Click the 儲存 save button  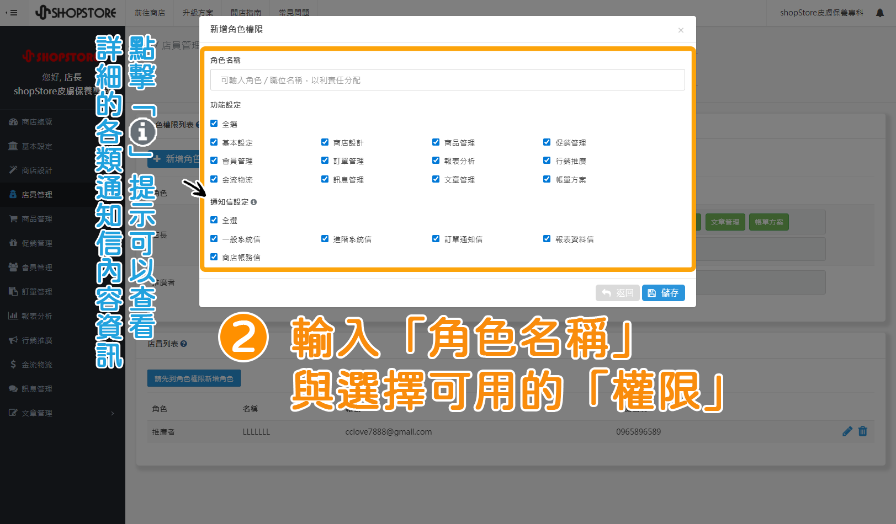663,293
